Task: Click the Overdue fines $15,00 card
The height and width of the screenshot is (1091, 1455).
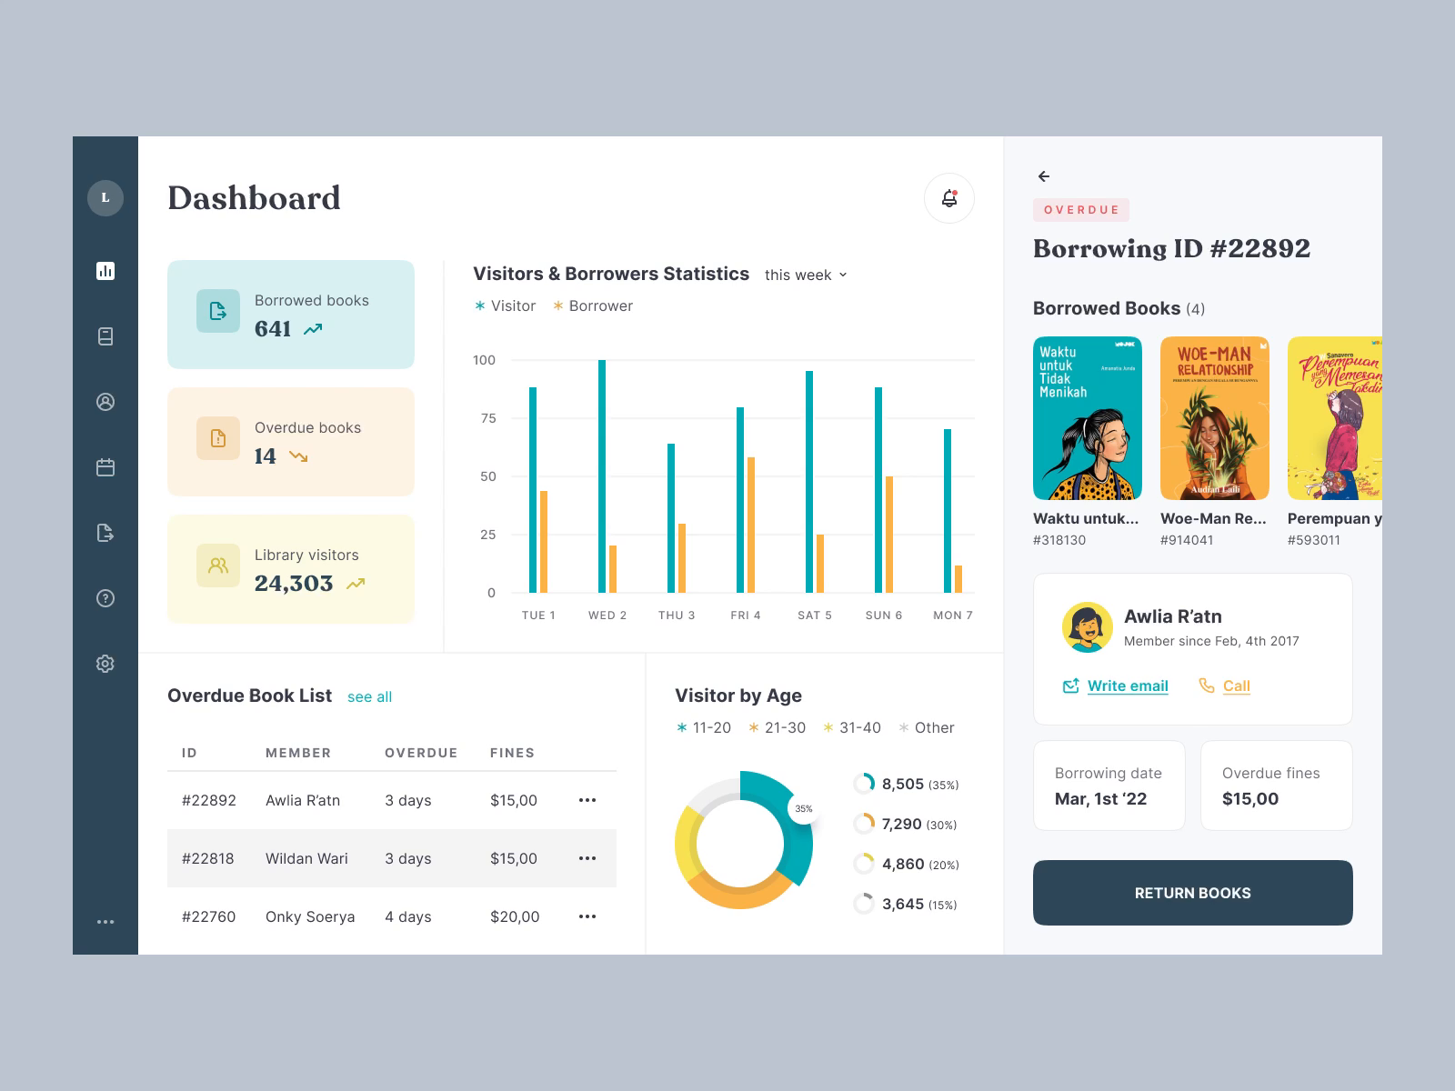Action: pyautogui.click(x=1277, y=786)
